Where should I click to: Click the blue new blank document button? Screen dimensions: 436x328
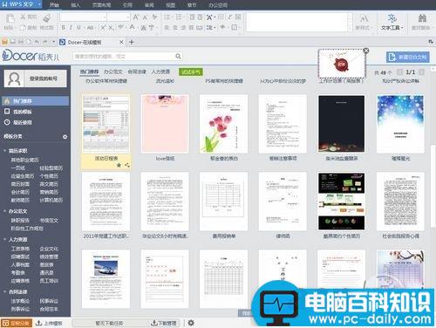click(408, 57)
